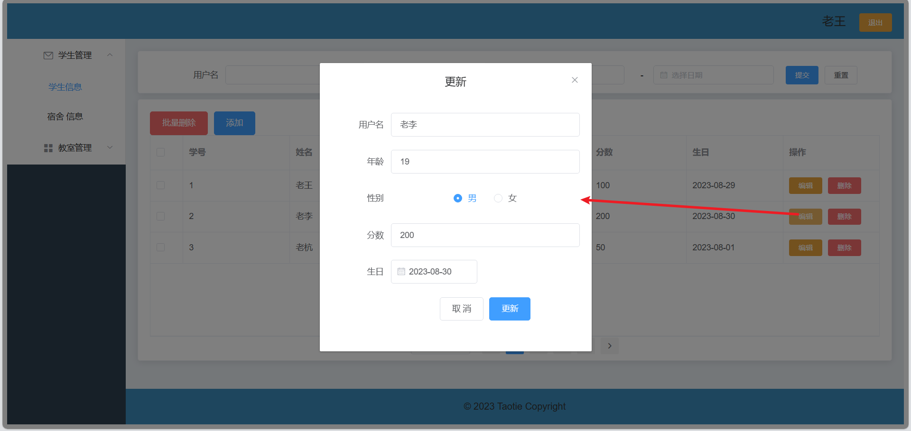
Task: Click score cell 100
Action: click(603, 185)
